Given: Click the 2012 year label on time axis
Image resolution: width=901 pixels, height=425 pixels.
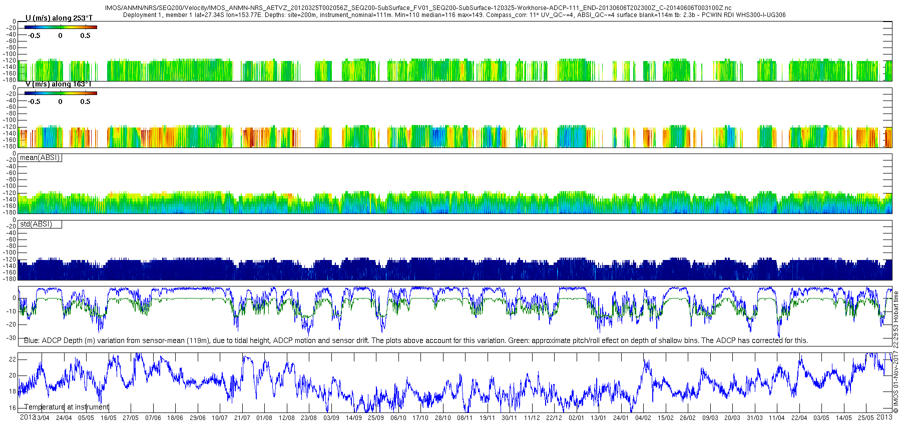Looking at the screenshot, I should 28,417.
